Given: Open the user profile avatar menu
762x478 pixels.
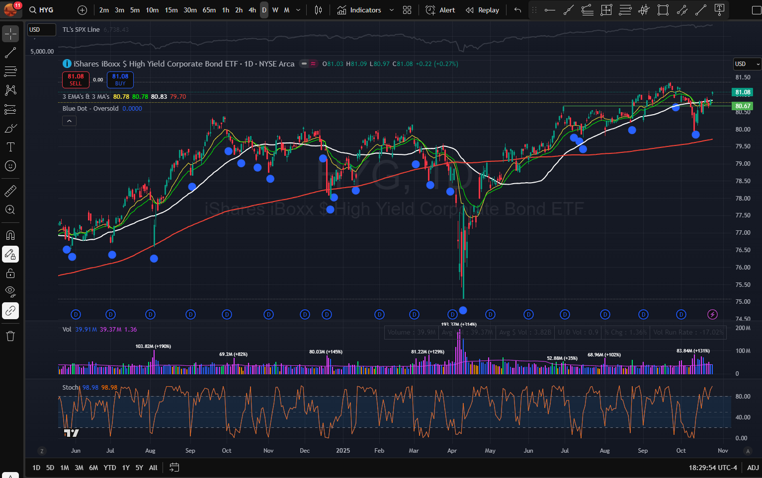Looking at the screenshot, I should (x=11, y=9).
